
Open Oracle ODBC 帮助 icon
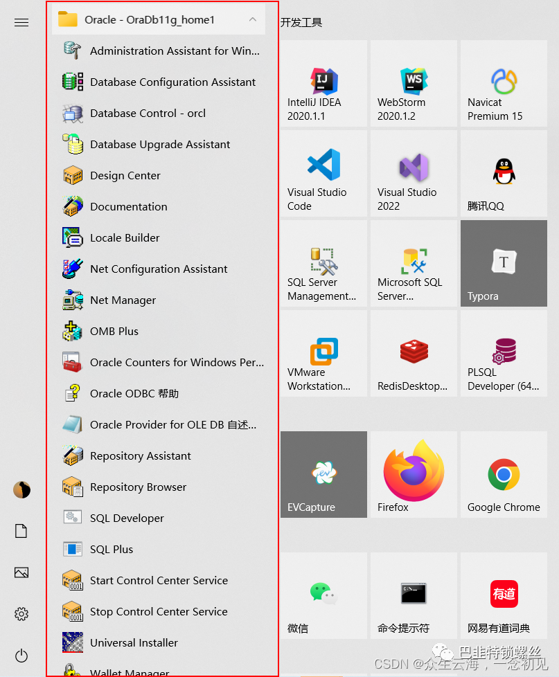tap(73, 393)
